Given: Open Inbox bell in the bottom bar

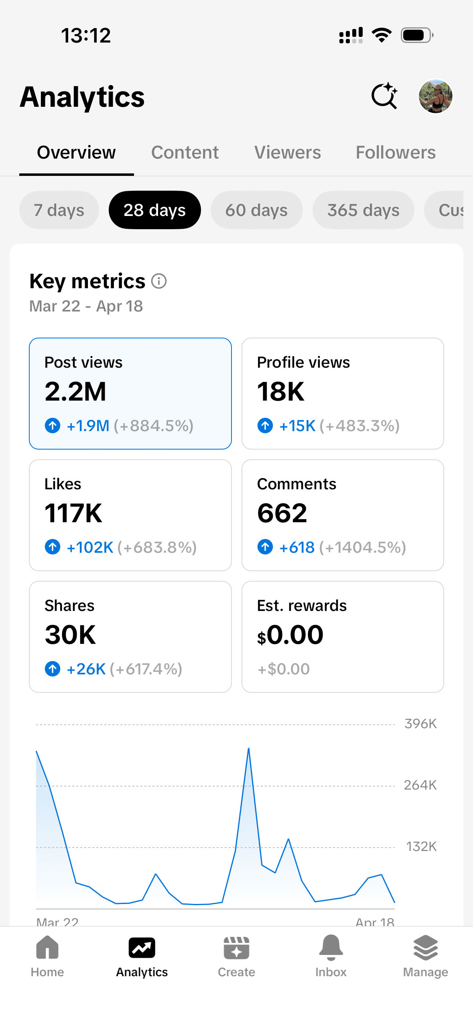Looking at the screenshot, I should (x=331, y=956).
